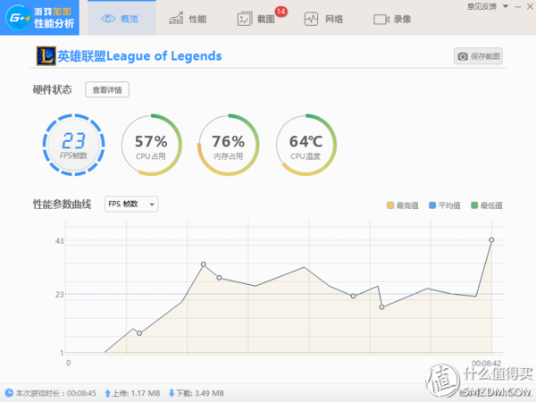Toggle the 最低值 minimum legend swatch

point(474,205)
